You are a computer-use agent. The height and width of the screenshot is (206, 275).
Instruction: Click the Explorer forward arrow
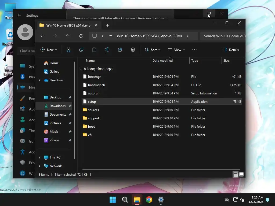(55, 36)
